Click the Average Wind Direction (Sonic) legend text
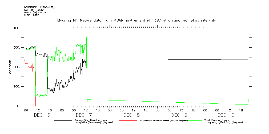Screen dimensions: 269x134 (94, 121)
